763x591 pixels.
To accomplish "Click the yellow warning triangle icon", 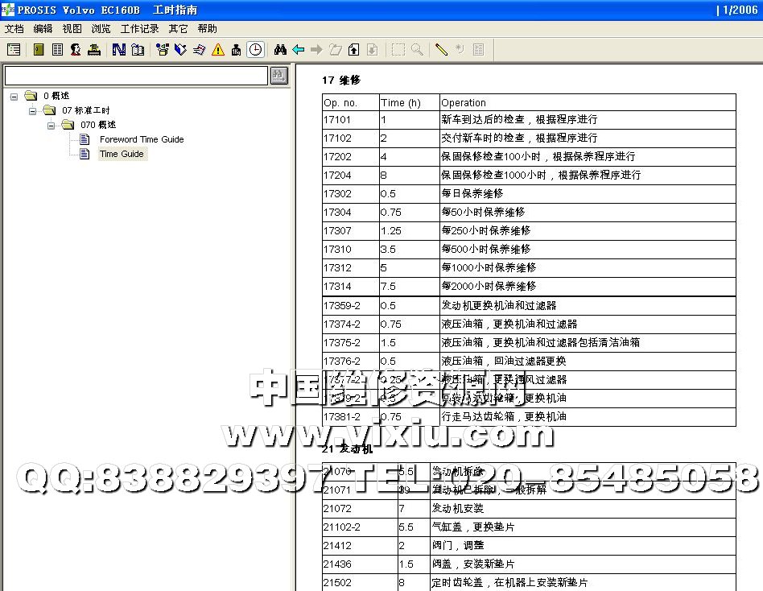I will tap(218, 50).
